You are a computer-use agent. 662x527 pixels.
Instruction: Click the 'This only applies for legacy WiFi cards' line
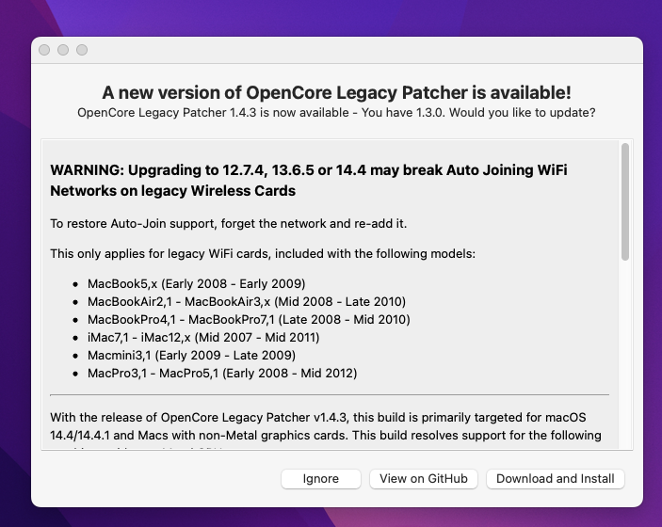263,254
